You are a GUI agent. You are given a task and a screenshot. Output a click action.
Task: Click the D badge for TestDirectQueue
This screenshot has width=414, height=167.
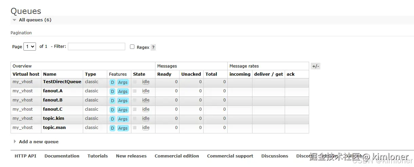click(112, 82)
